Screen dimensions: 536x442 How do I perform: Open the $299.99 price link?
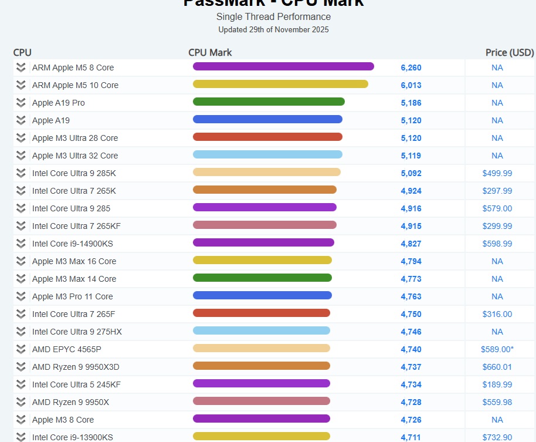[497, 226]
